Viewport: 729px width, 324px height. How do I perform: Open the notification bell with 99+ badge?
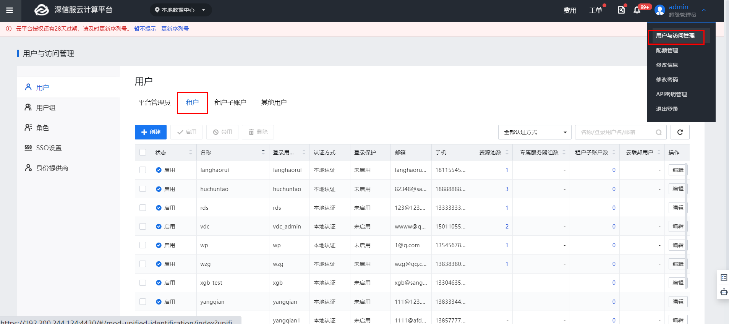tap(637, 10)
